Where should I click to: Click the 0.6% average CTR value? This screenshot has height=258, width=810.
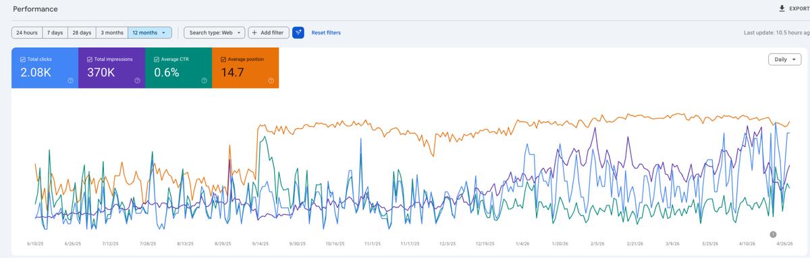pyautogui.click(x=167, y=73)
